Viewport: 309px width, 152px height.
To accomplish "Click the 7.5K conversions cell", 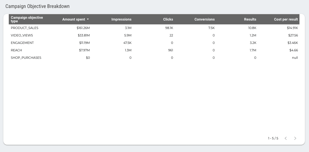I will 211,28.
